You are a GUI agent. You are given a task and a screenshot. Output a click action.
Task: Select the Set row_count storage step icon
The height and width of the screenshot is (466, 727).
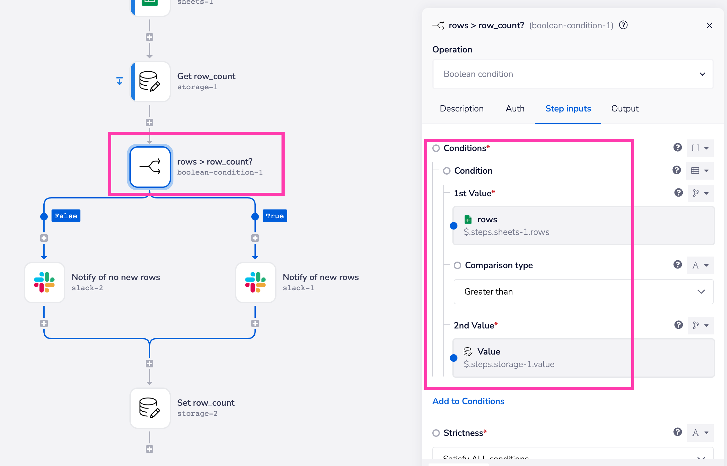pos(150,408)
